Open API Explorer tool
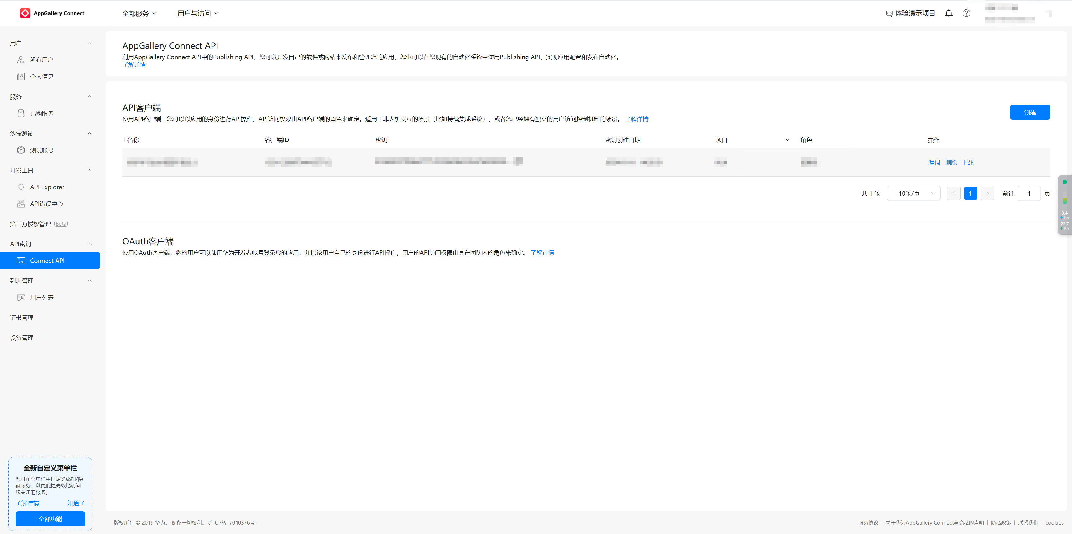Viewport: 1072px width, 534px height. pos(47,187)
